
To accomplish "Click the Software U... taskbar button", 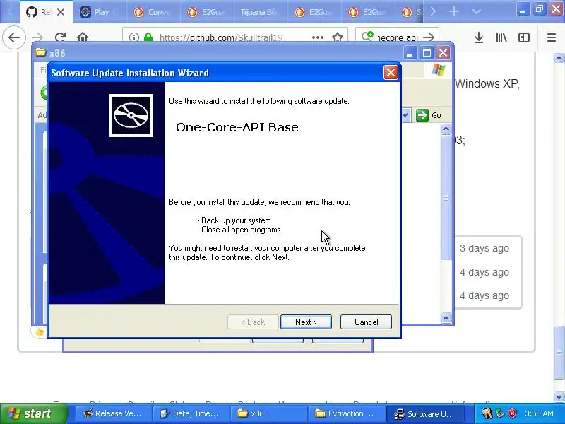I will pos(425,413).
